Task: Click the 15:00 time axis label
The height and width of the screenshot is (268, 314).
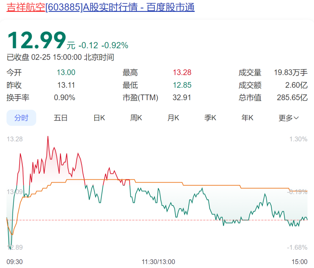Action: pyautogui.click(x=299, y=262)
